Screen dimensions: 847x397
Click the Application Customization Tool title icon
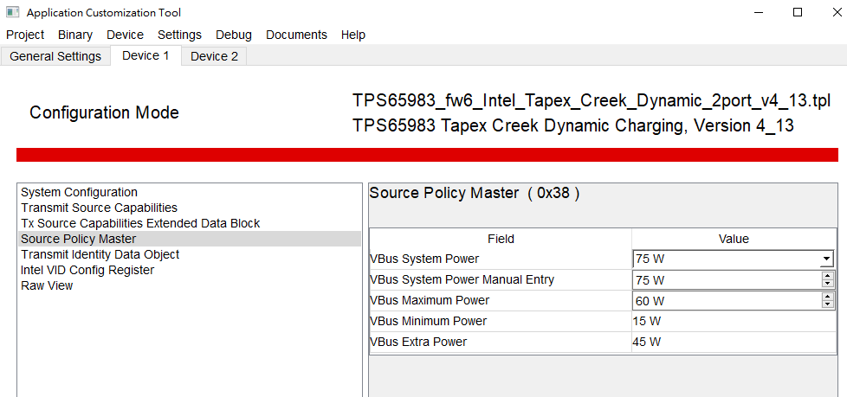pos(12,12)
